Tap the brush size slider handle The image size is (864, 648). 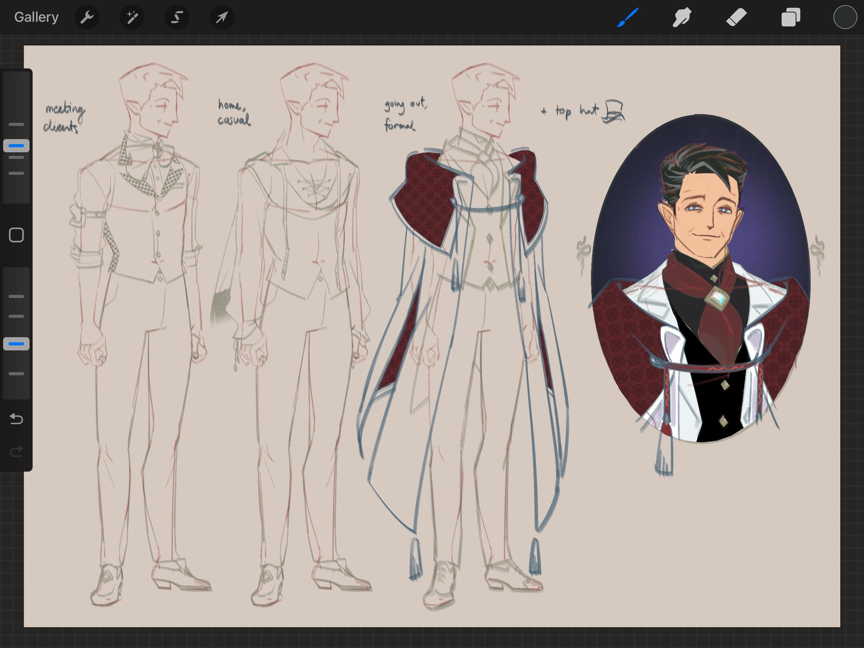click(x=16, y=146)
